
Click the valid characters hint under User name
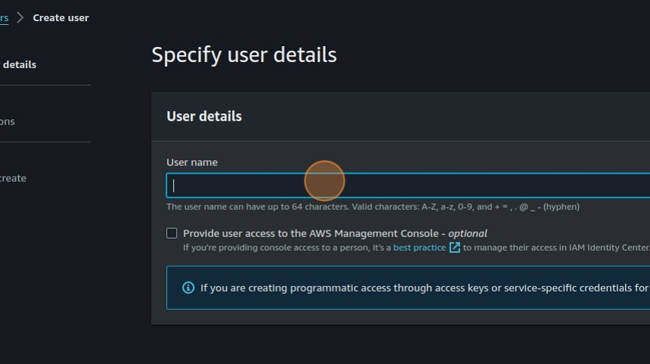pos(373,207)
